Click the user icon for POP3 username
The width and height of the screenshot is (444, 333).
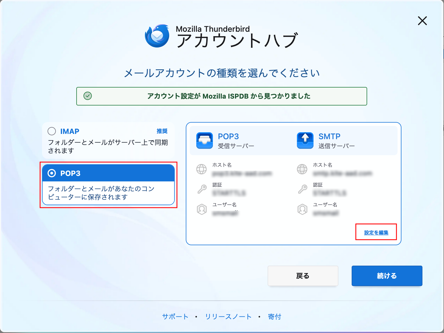click(x=202, y=209)
